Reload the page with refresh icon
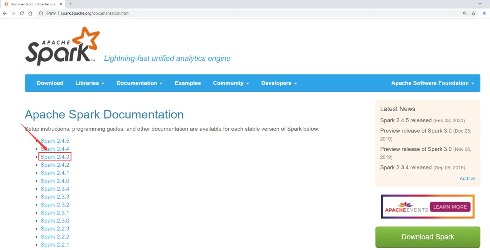Screen dimensions: 490x250 22,13
